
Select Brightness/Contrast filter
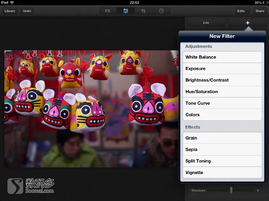[222, 80]
